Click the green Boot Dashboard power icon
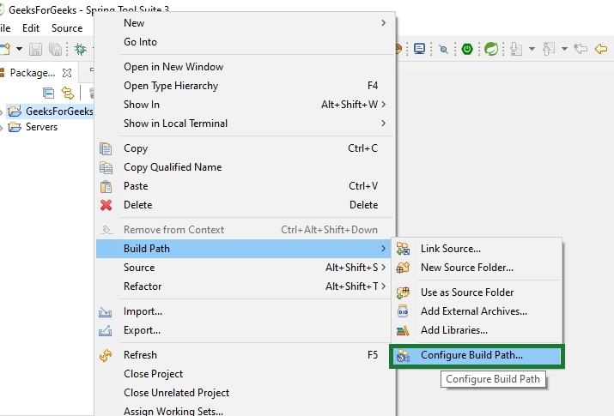This screenshot has width=614, height=416. click(467, 49)
